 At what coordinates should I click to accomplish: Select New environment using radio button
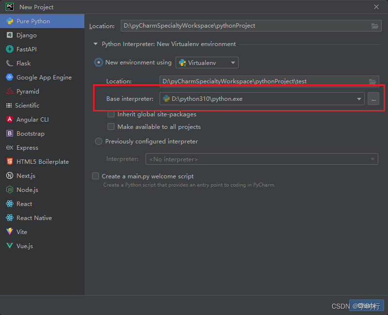(x=98, y=63)
